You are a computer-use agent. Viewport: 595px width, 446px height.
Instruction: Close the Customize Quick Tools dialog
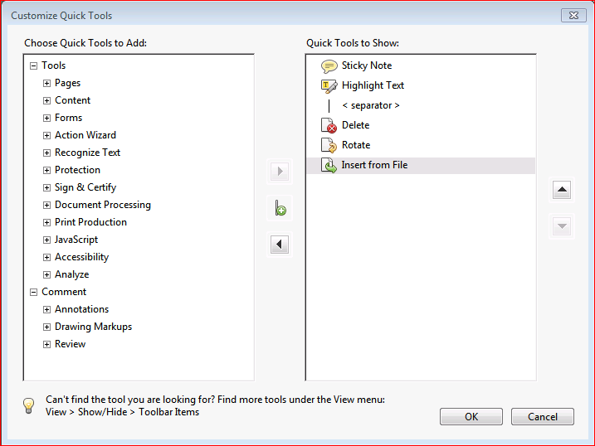[x=573, y=15]
